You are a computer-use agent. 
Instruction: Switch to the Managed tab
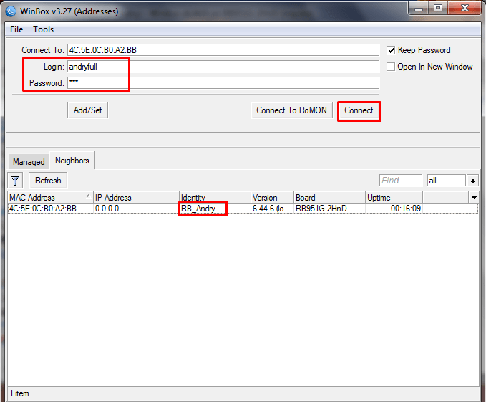click(x=29, y=162)
